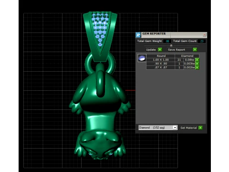This screenshot has height=172, width=229.
Task: Select the .90 X .90 size cell
Action: click(x=161, y=64)
